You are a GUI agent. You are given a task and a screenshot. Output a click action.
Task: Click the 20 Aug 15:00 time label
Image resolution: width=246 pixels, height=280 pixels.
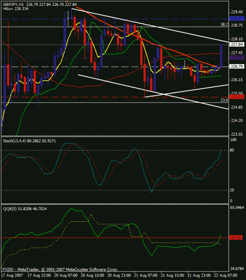click(92, 276)
